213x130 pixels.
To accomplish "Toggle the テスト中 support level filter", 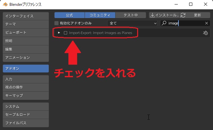I will pos(131,15).
